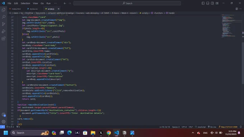Open the View menu
This screenshot has height=137, width=244.
(x=35, y=3)
